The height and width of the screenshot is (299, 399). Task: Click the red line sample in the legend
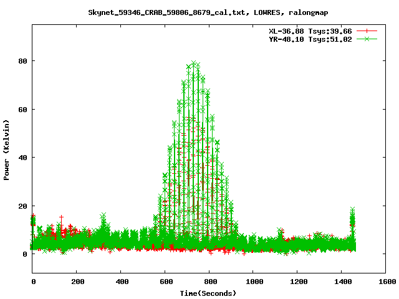(367, 31)
